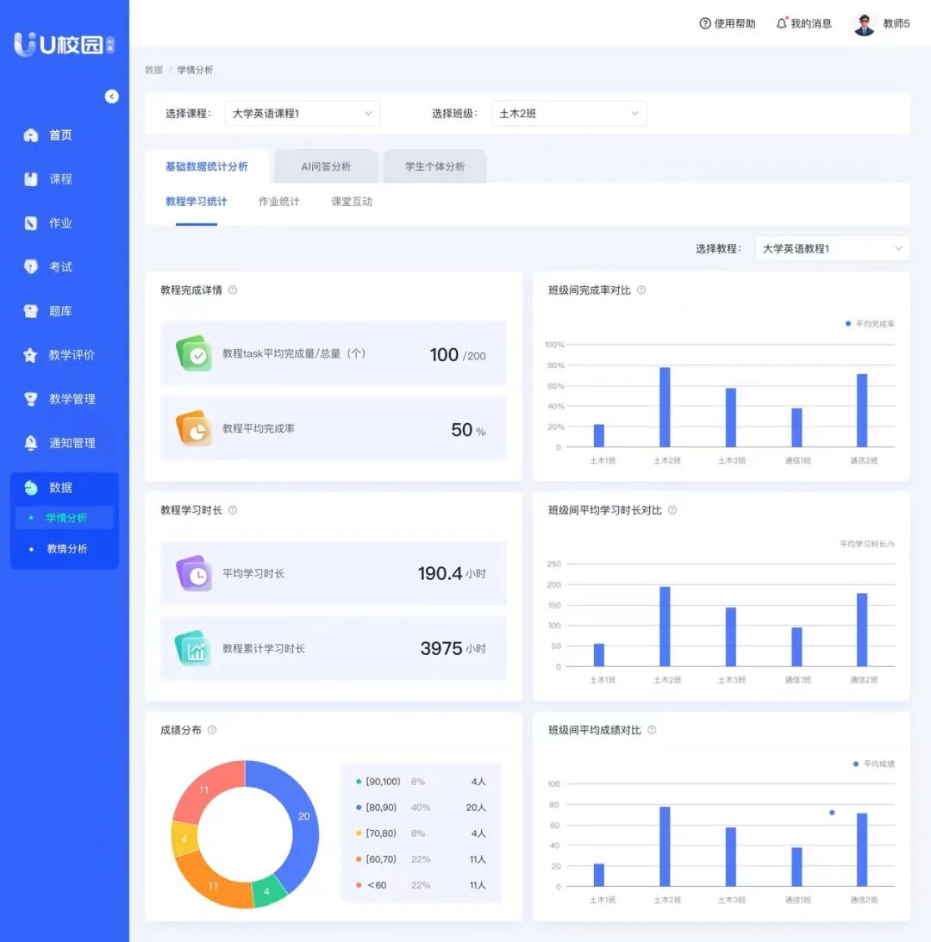Toggle 平均完成率 legend in completion chart

(x=870, y=324)
